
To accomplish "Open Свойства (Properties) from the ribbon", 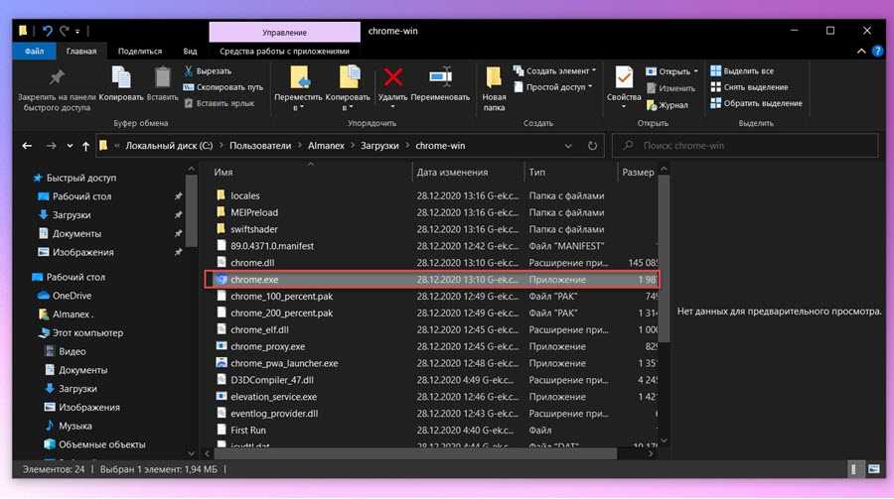I will 624,78.
